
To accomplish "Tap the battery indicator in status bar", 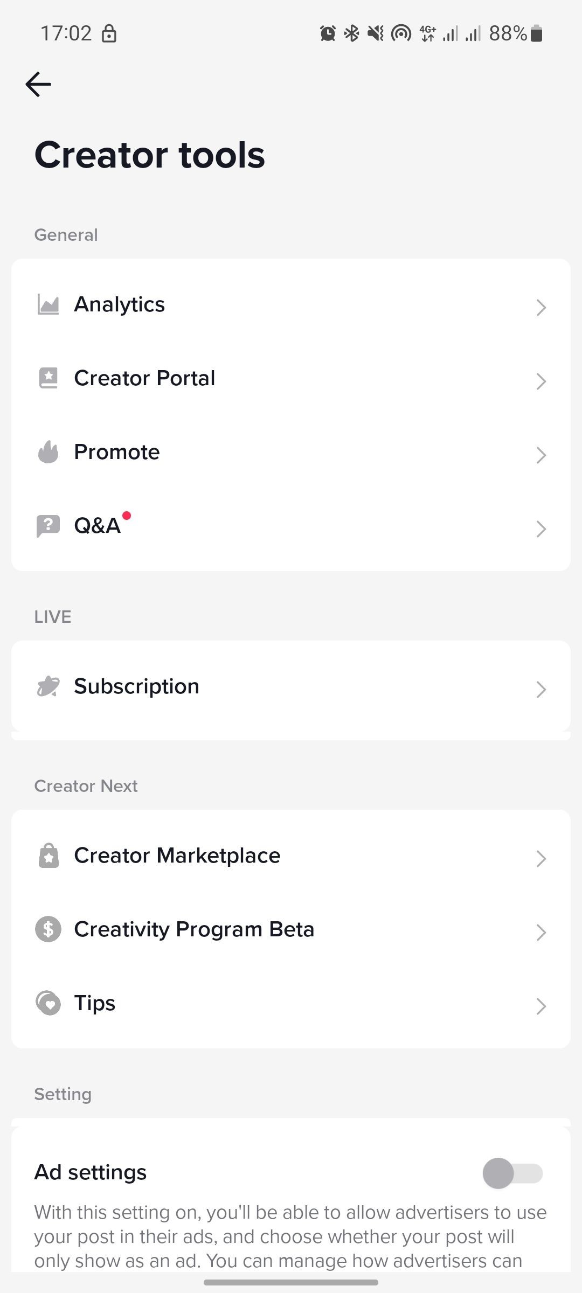I will 536,33.
